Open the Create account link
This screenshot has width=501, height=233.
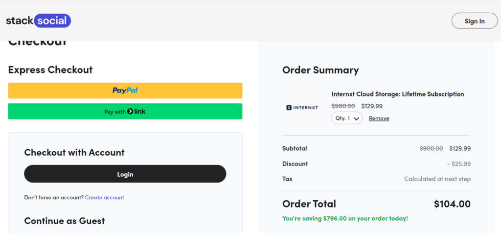[104, 198]
